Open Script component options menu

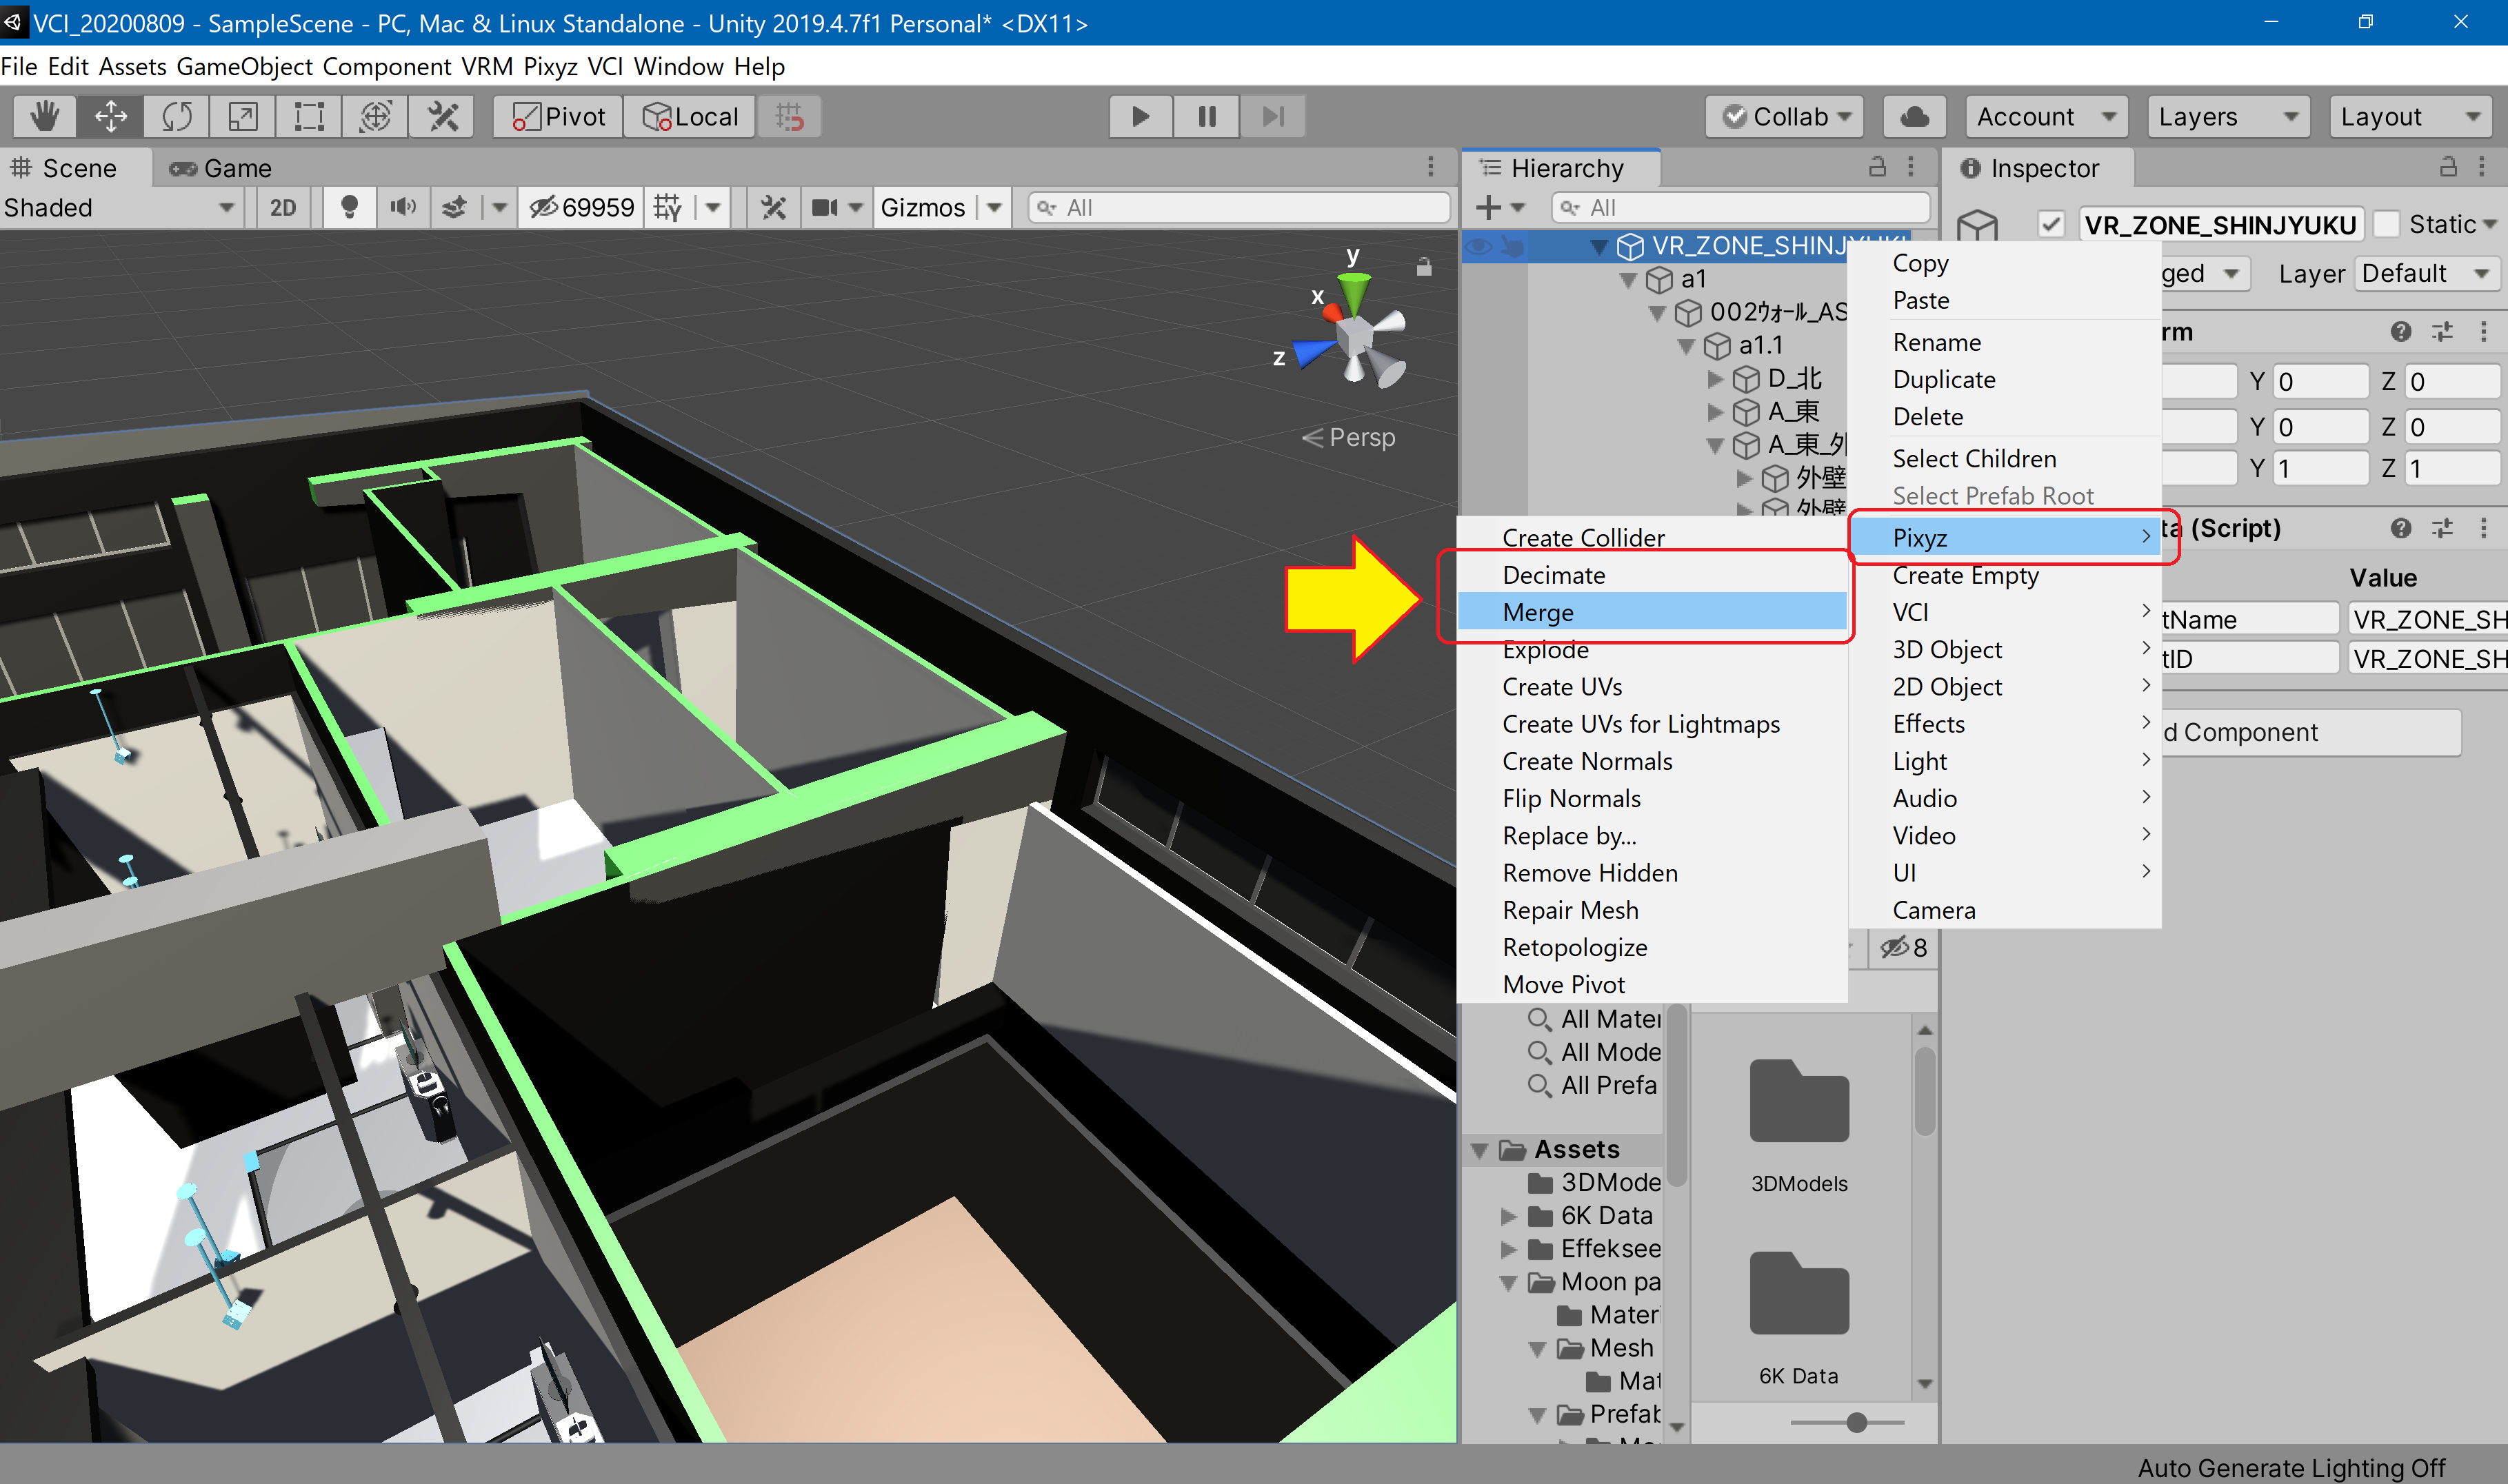(x=2483, y=528)
